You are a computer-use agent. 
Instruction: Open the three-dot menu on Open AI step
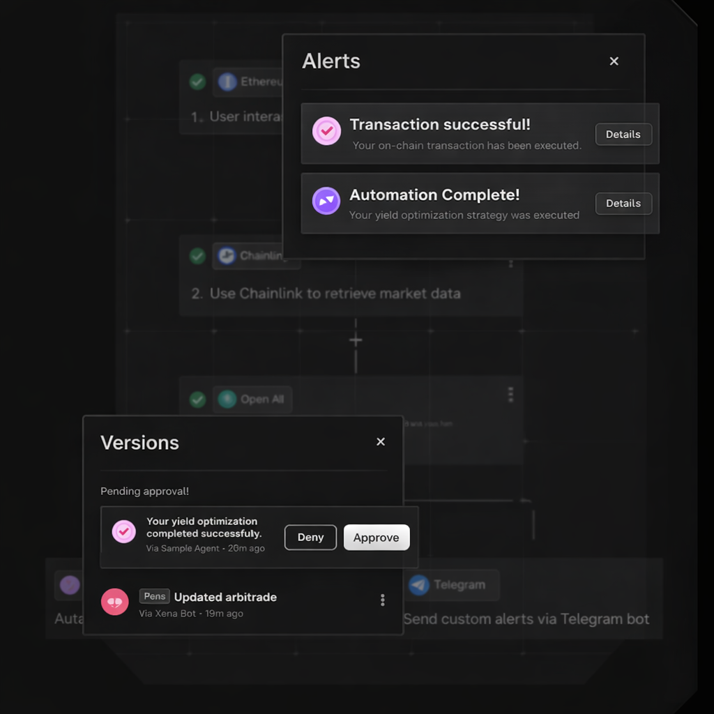point(510,395)
